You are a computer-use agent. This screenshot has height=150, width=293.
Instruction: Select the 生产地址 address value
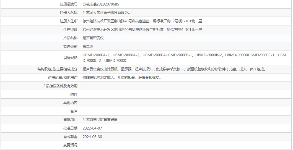click(x=142, y=30)
